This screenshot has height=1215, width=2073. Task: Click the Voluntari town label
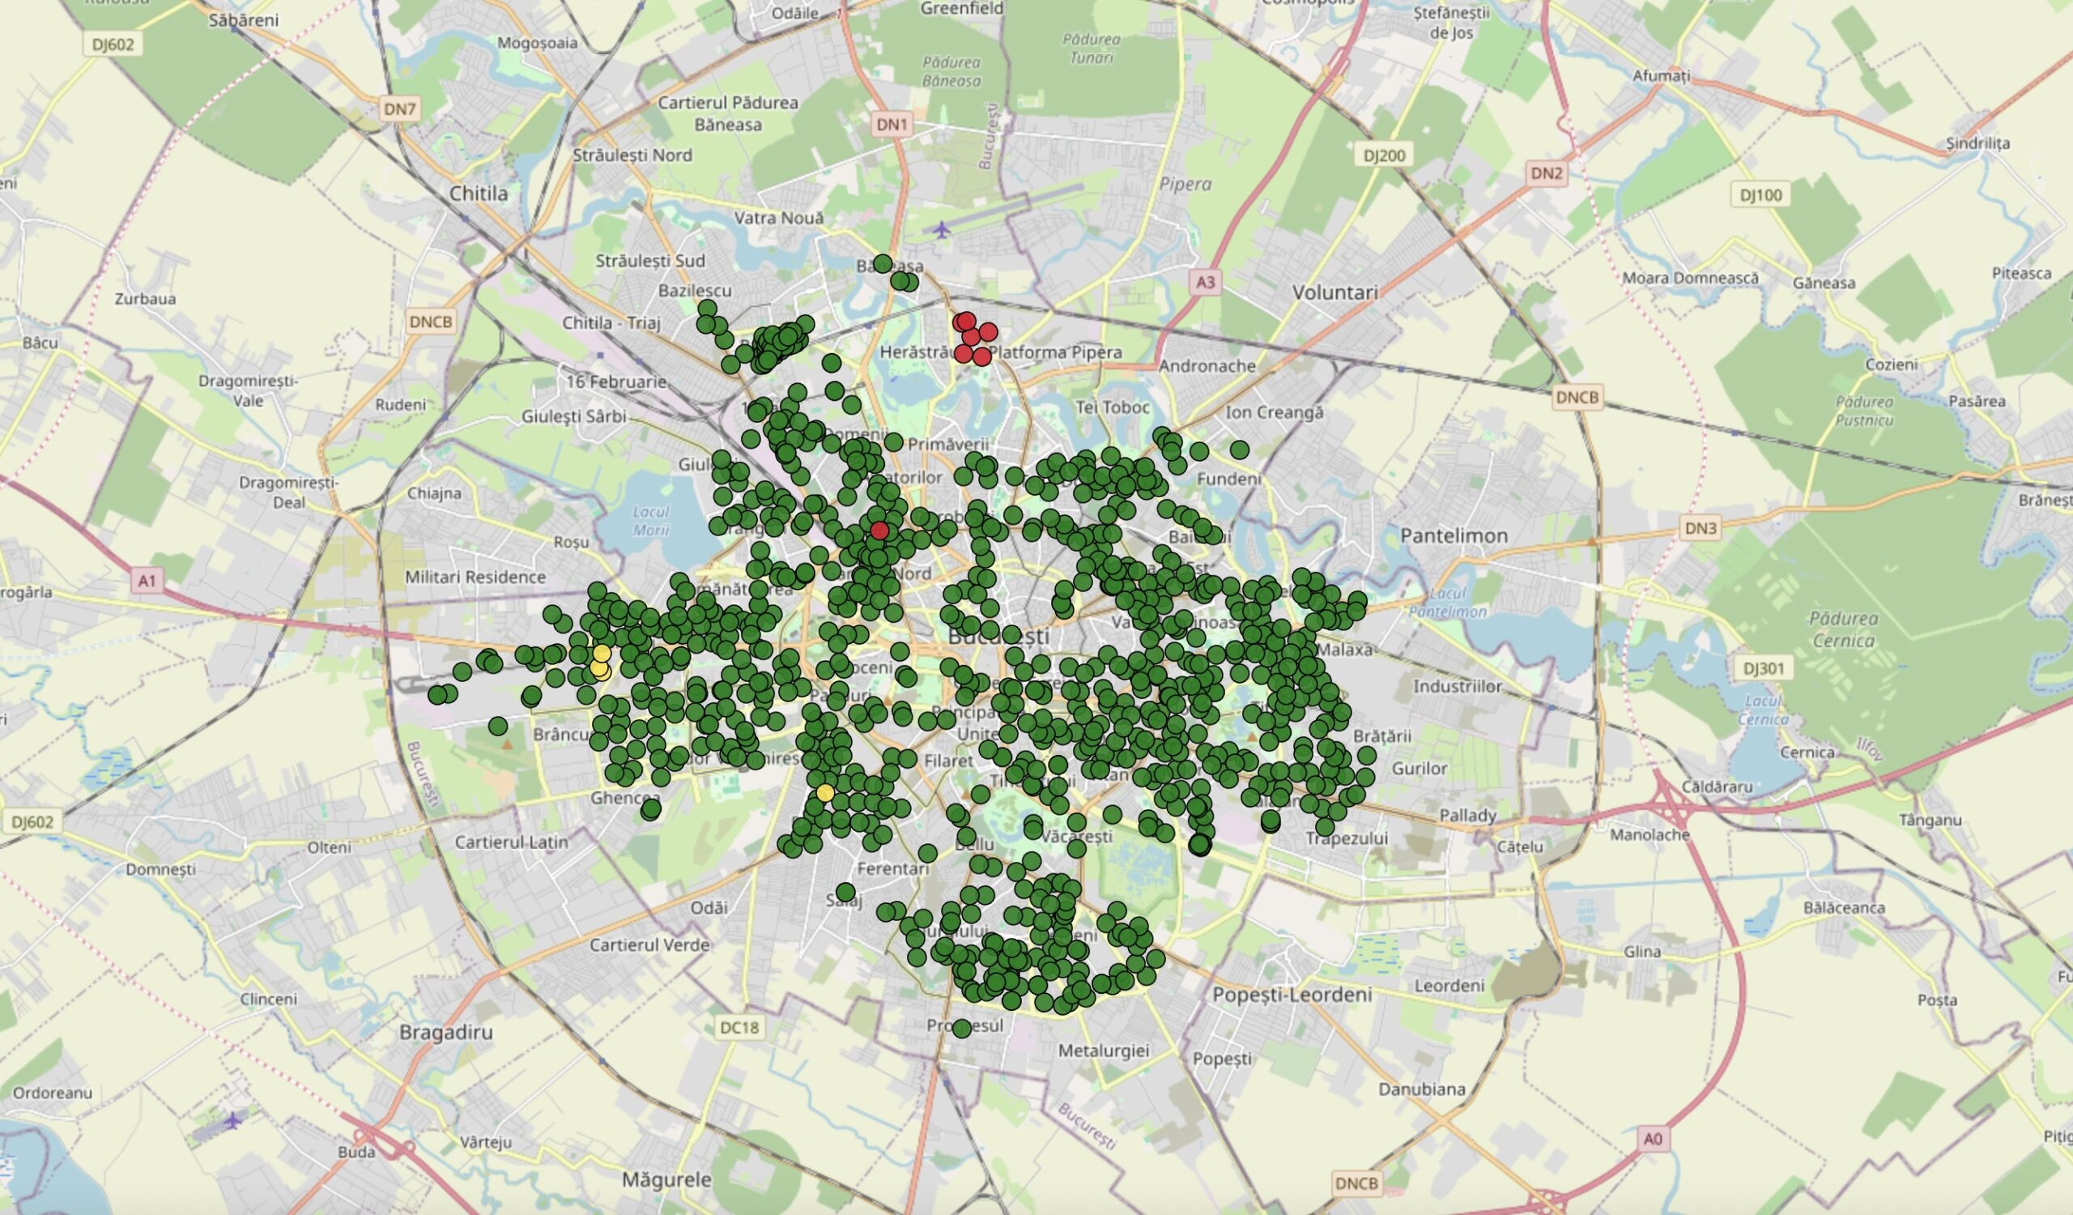click(1334, 292)
